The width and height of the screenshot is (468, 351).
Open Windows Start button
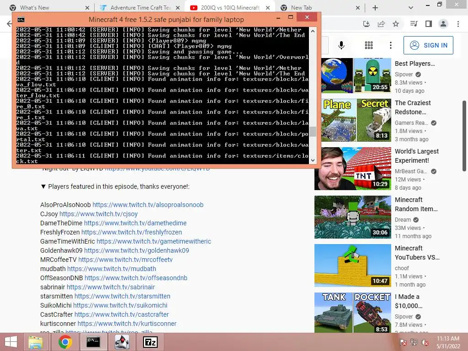click(11, 342)
